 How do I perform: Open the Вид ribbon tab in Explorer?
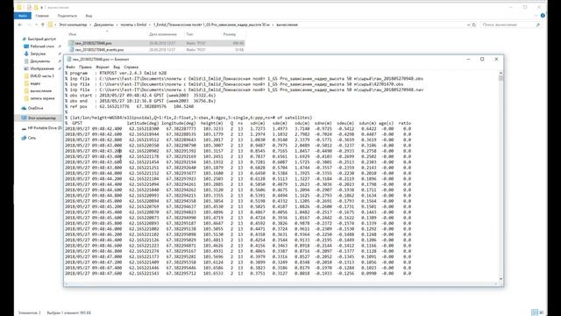tap(89, 16)
